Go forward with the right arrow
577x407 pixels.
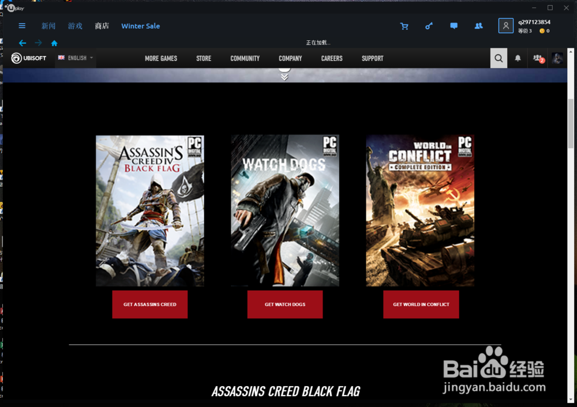(38, 43)
